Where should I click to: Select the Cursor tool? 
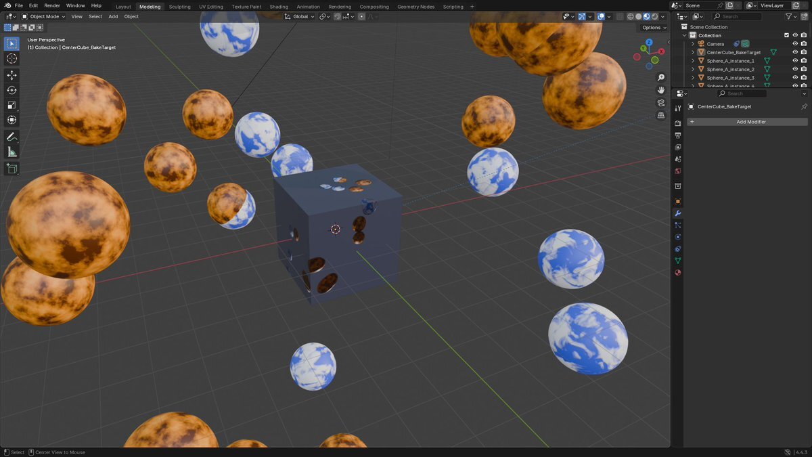click(x=12, y=59)
